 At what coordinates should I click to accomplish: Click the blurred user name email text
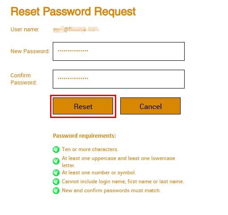76,30
